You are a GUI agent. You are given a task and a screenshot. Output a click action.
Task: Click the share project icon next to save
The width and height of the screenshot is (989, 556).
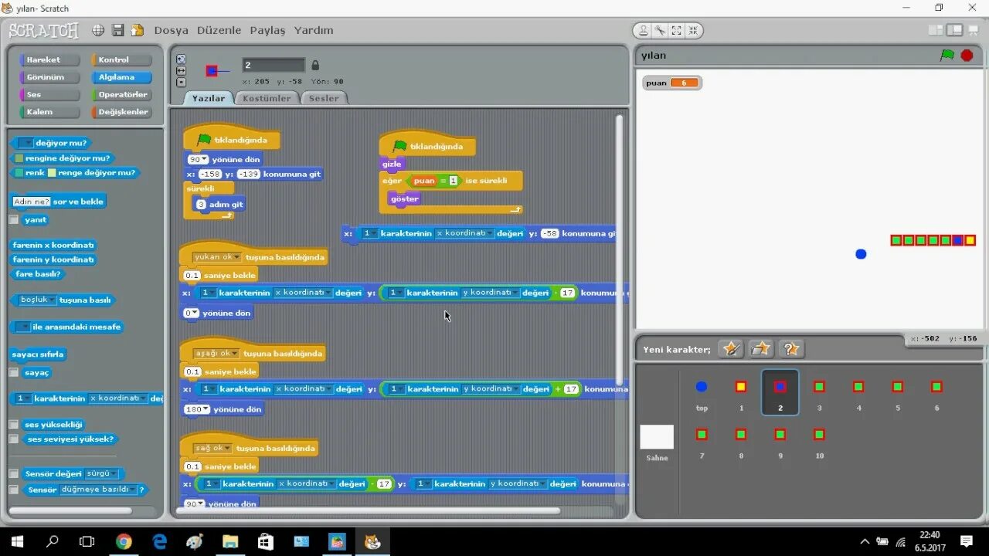138,30
